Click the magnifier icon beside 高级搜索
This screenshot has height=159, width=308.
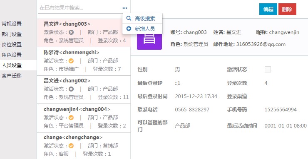coord(129,18)
